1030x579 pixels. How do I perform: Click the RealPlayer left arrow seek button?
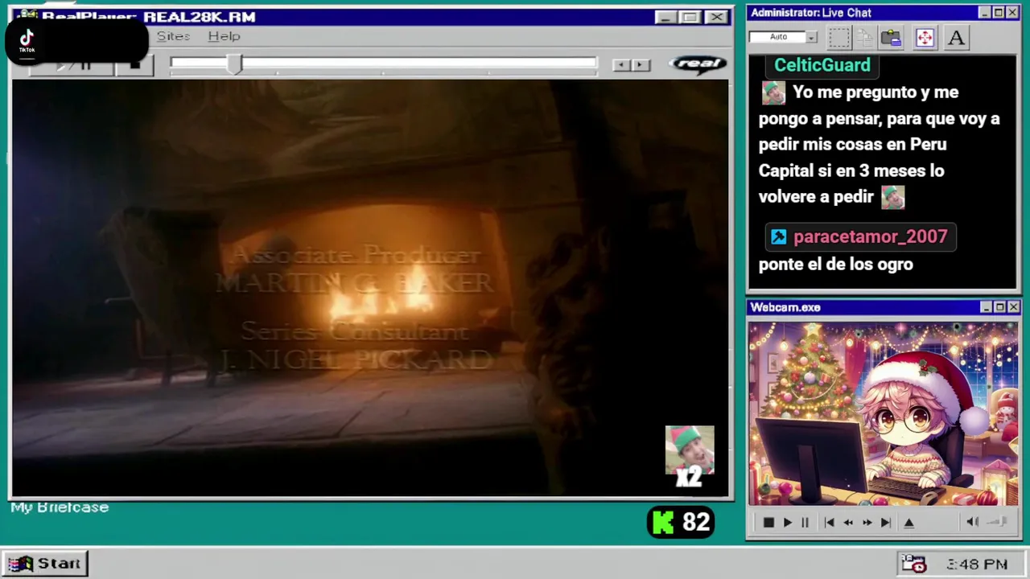coord(621,65)
